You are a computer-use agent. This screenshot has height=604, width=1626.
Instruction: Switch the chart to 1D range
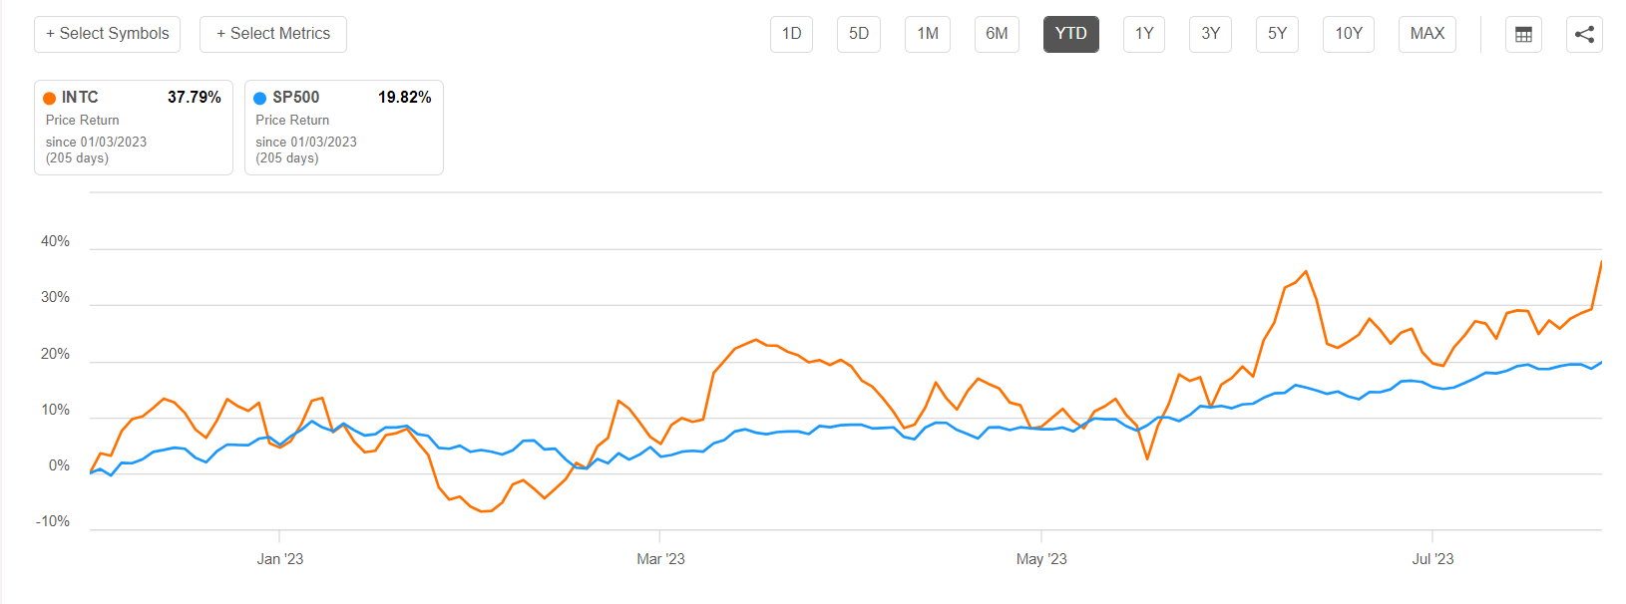pos(792,34)
